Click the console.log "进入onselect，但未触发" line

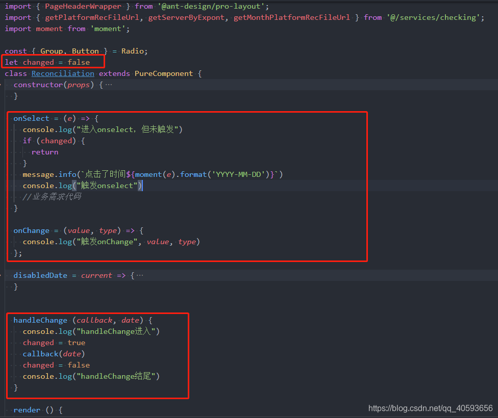click(103, 129)
